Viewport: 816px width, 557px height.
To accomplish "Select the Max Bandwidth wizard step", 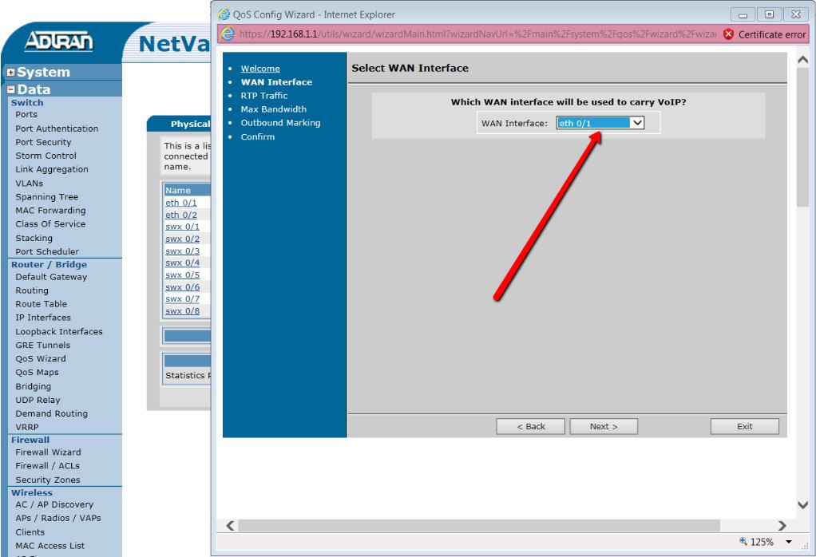I will point(273,109).
